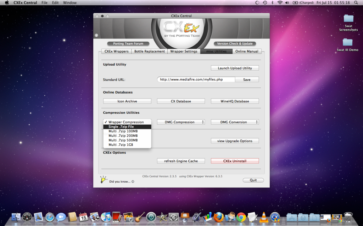Screen dimensions: 363x226
Task: Open the Apple menu
Action: 7,3
